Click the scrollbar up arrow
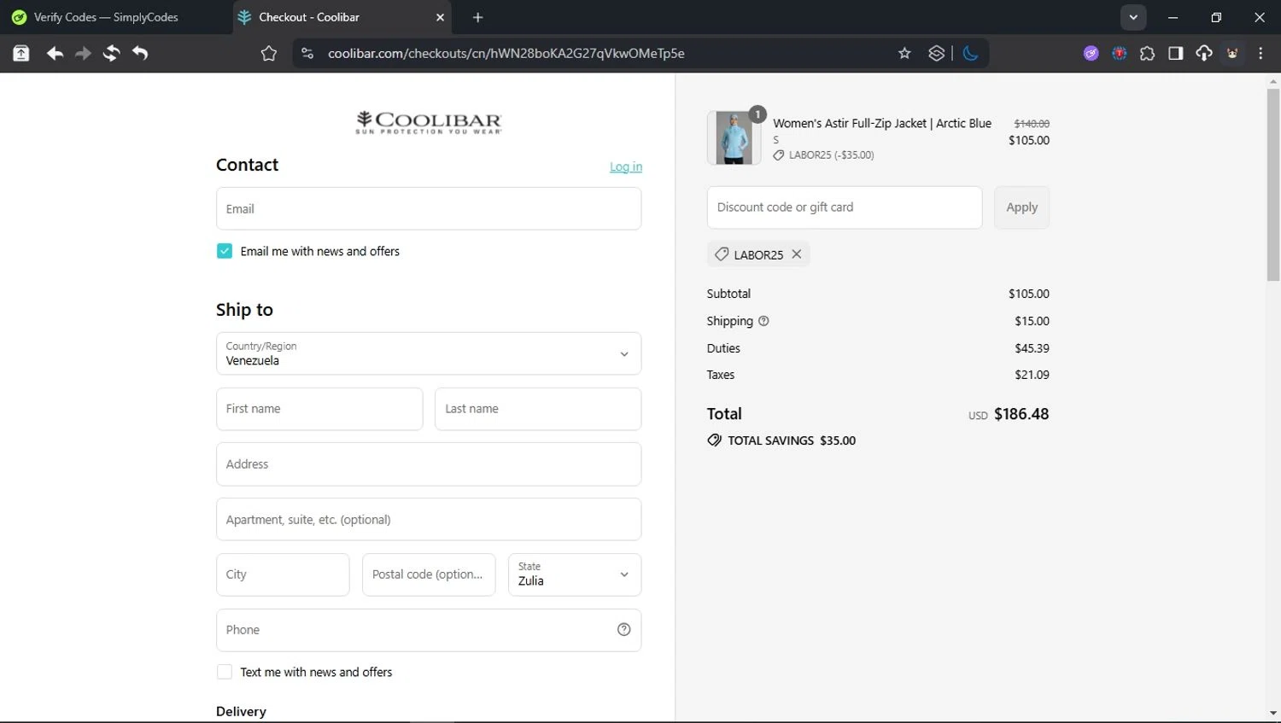1281x723 pixels. (x=1273, y=82)
